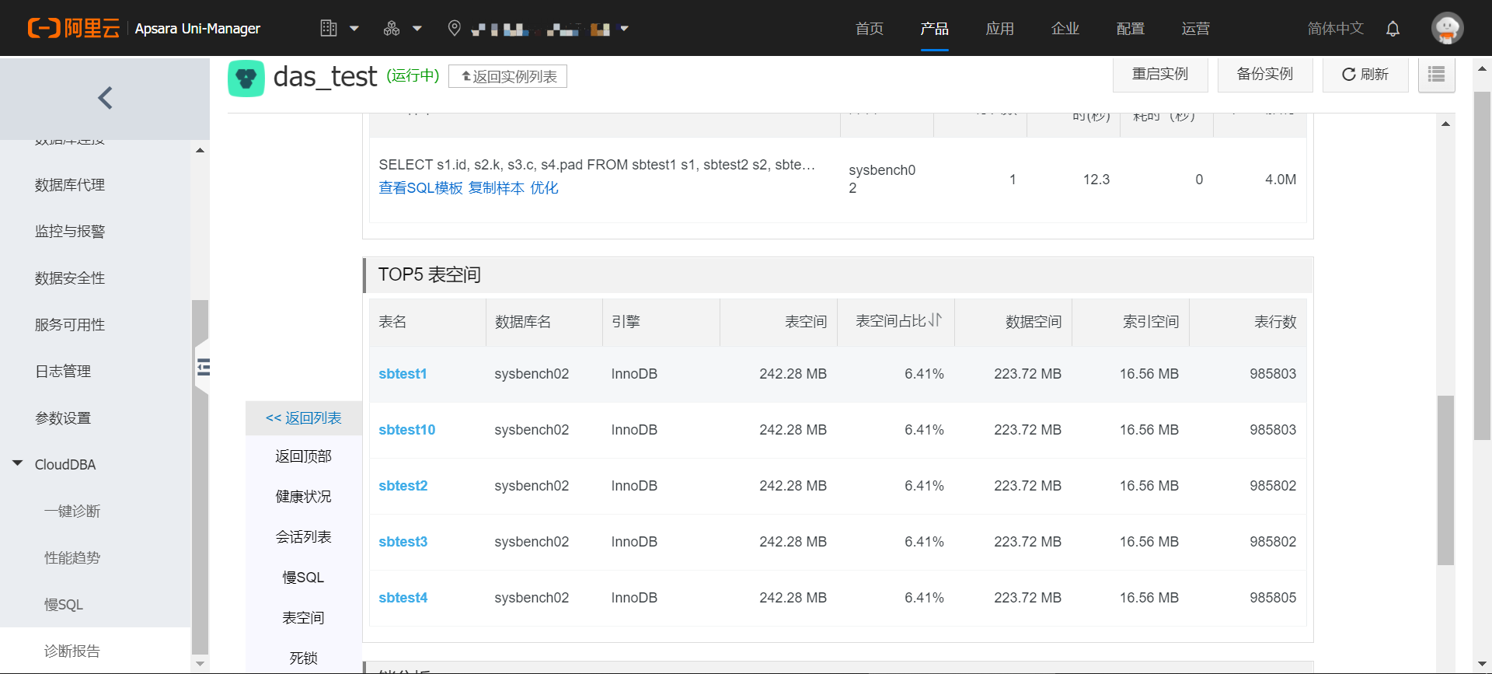Click 重启实例 button
1492x674 pixels.
[x=1160, y=74]
